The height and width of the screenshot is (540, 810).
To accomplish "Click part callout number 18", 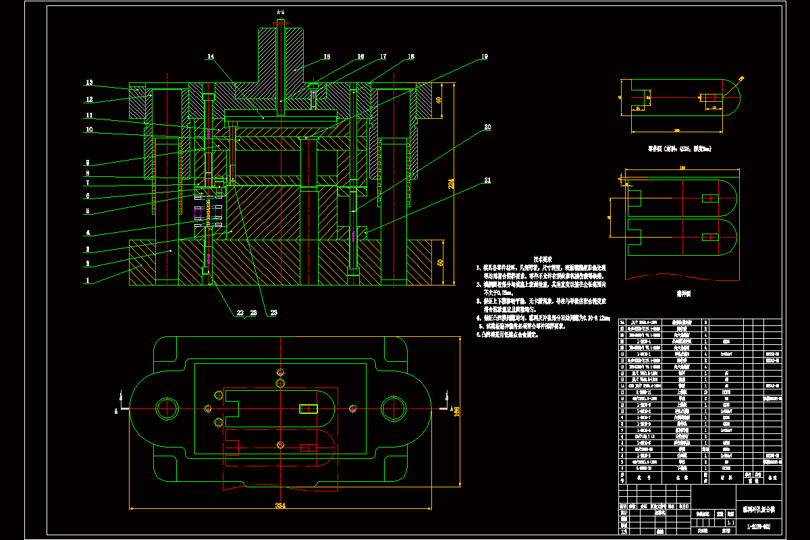I will pyautogui.click(x=410, y=57).
